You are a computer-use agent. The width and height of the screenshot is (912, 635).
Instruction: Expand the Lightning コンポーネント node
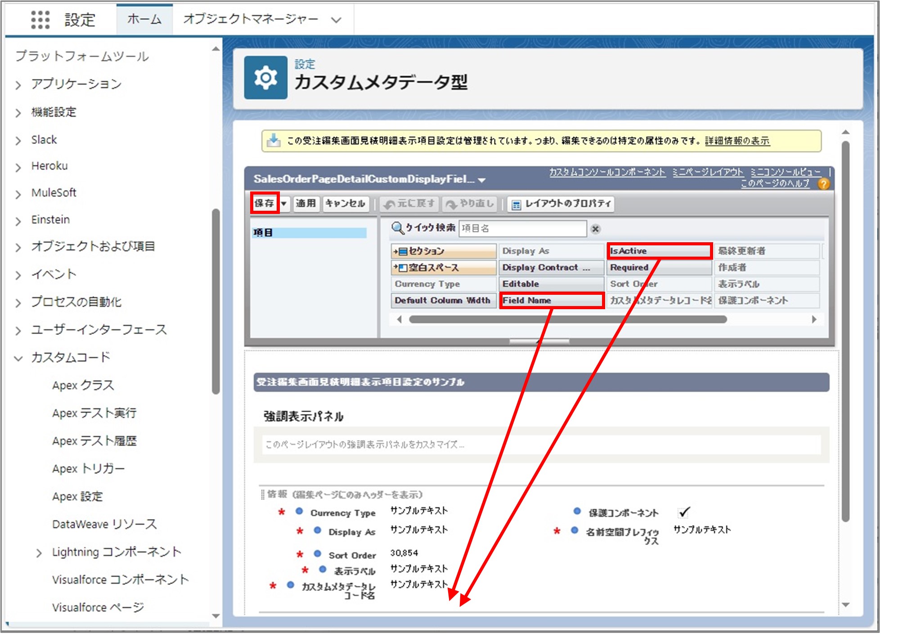coord(39,553)
